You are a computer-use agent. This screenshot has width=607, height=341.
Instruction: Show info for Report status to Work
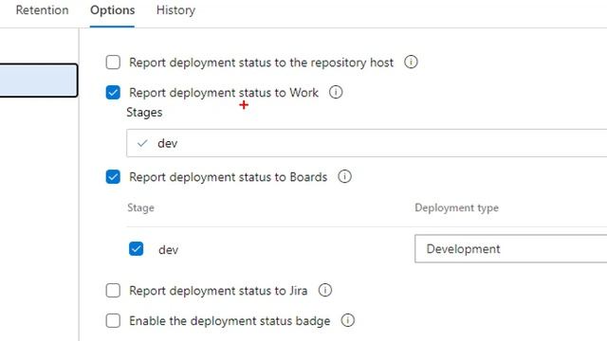point(336,92)
